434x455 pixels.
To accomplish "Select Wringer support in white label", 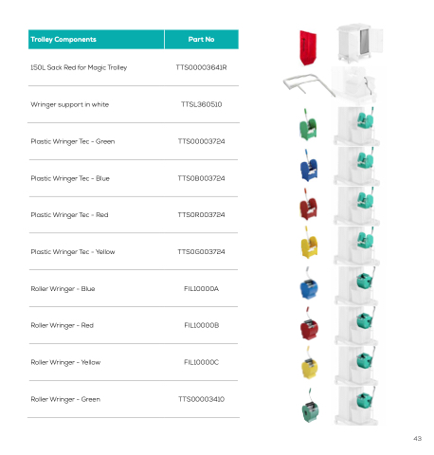I will coord(70,104).
